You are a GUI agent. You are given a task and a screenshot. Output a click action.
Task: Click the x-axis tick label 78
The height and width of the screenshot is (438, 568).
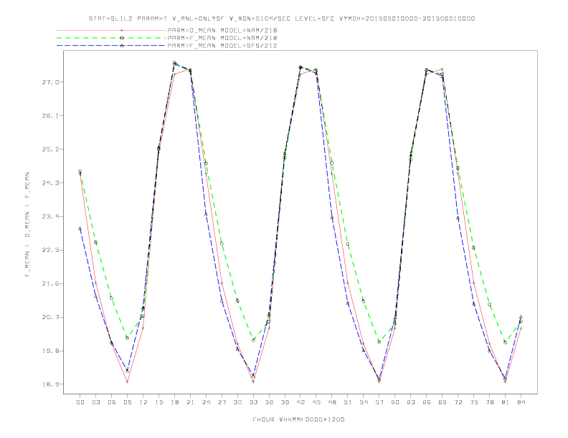point(490,402)
